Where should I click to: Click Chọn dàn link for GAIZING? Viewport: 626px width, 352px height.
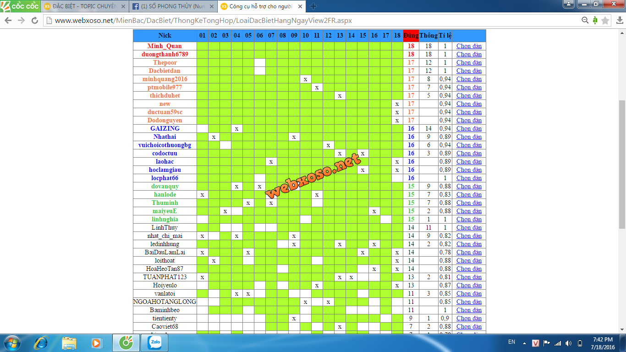[469, 128]
